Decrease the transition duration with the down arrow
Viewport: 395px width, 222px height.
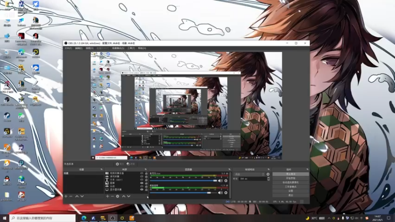(x=268, y=180)
